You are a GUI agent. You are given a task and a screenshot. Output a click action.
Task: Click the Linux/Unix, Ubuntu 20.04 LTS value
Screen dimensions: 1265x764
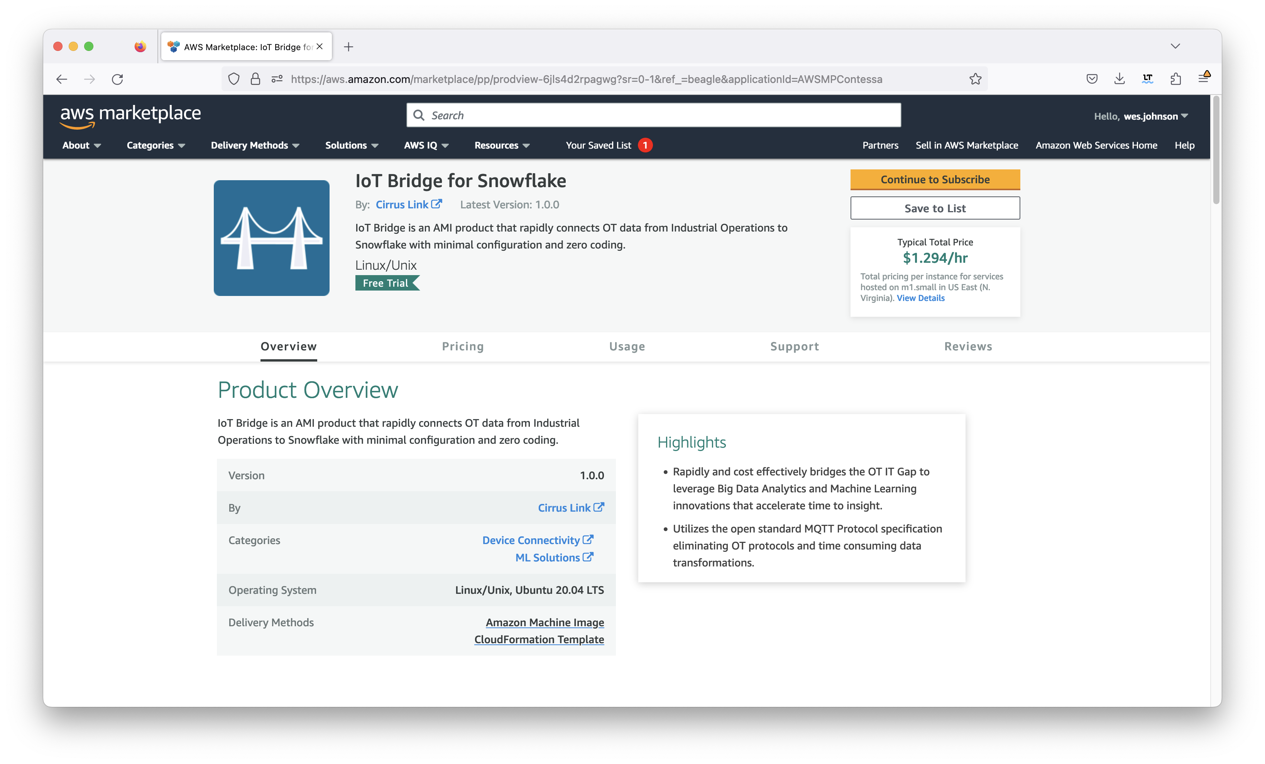(x=529, y=590)
